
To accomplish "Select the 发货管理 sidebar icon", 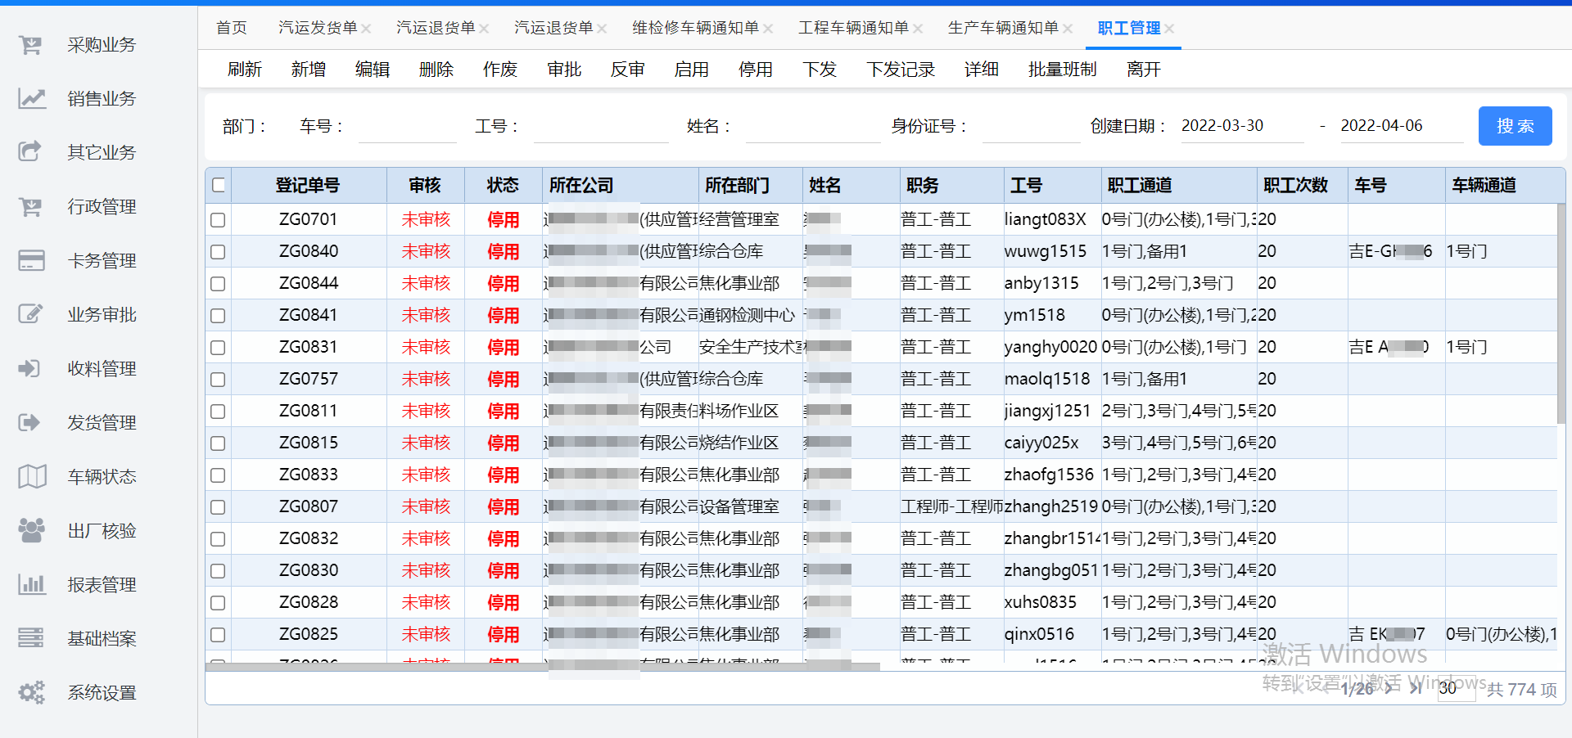I will click(x=30, y=422).
